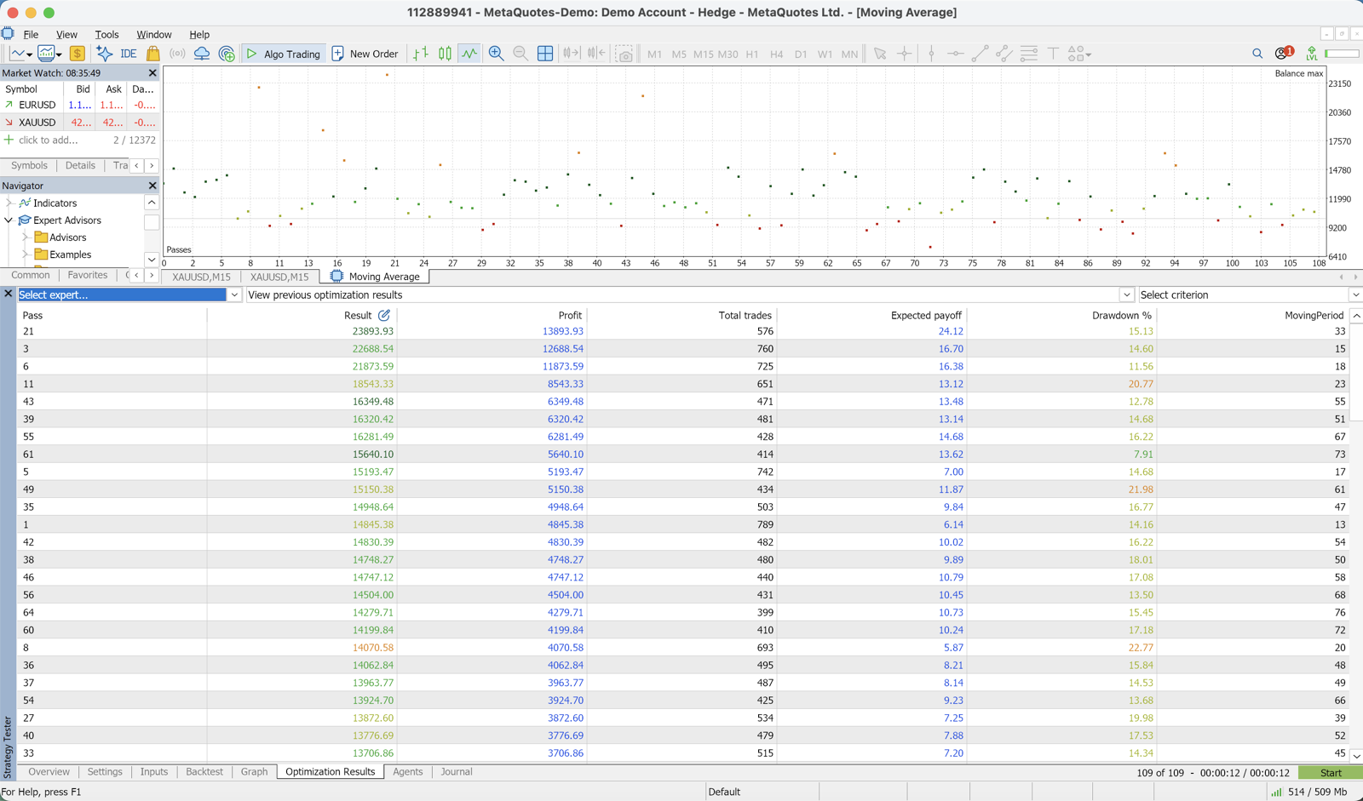Select the trendline drawing tool
The image size is (1363, 801).
(980, 54)
